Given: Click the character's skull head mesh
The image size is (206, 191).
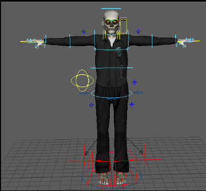Looking at the screenshot, I should (111, 22).
